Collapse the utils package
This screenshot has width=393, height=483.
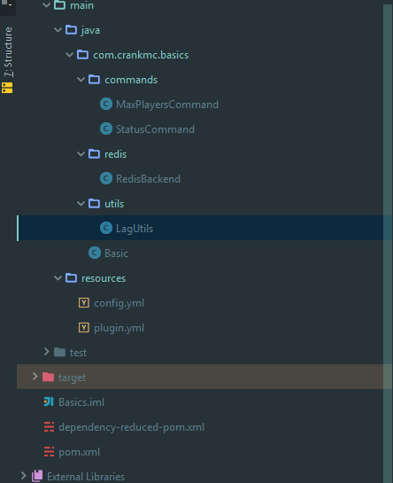[x=81, y=204]
